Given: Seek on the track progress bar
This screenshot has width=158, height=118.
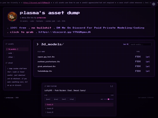Looking at the screenshot, I should point(79,94).
